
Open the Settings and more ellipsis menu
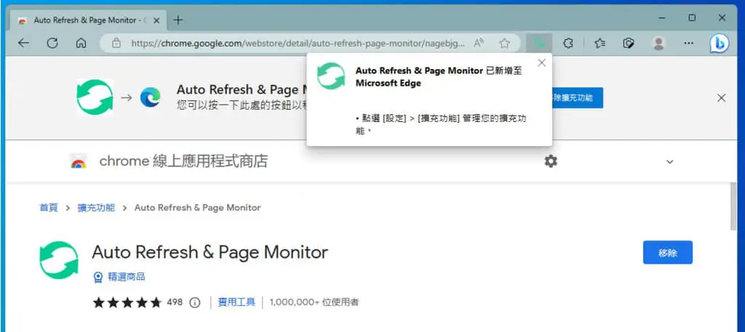point(688,43)
